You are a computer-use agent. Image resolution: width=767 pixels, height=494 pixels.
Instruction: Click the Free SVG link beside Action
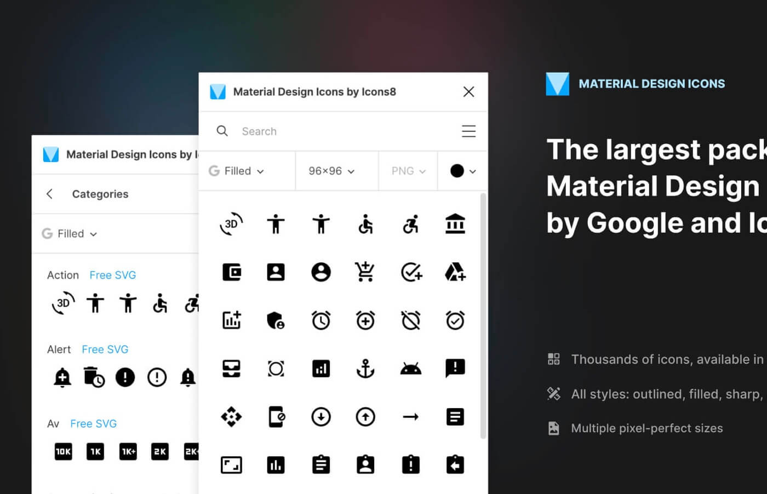pyautogui.click(x=113, y=275)
